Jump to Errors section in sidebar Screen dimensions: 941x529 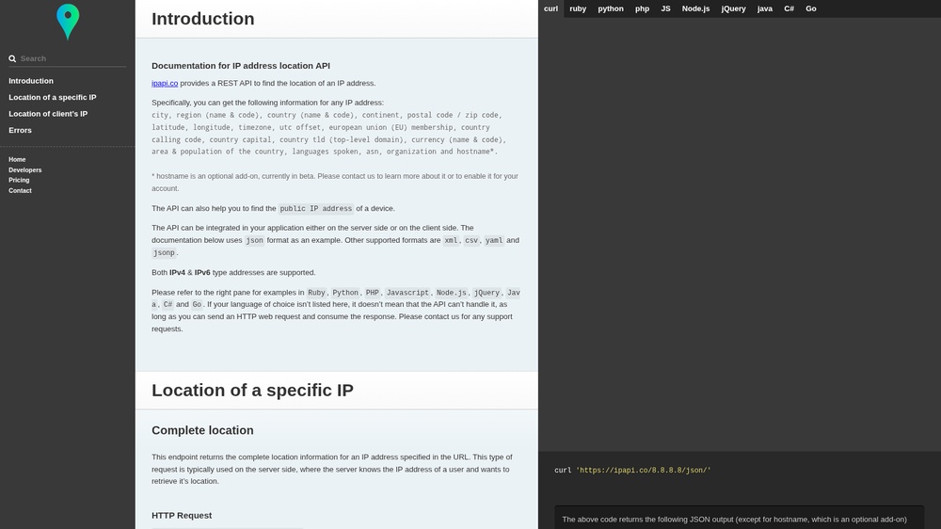point(20,130)
